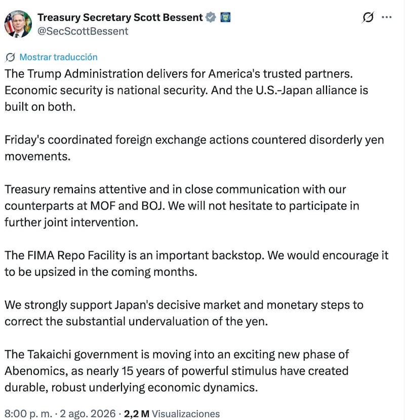Image resolution: width=405 pixels, height=420 pixels.
Task: Show the translation via Mostrar traducción
Action: tap(59, 57)
